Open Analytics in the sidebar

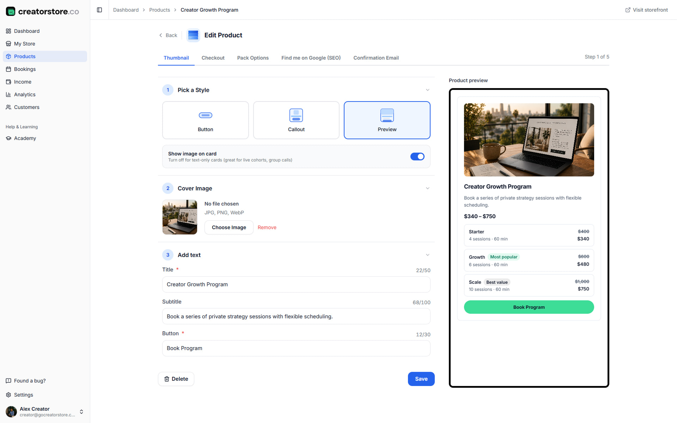[x=45, y=94]
